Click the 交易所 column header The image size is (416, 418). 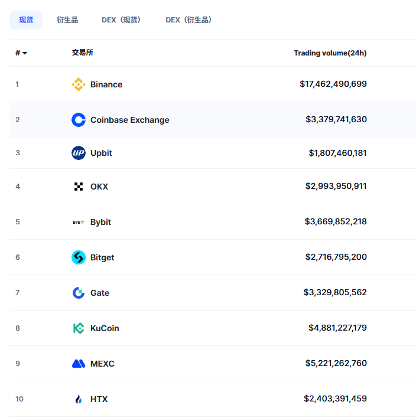[x=83, y=53]
